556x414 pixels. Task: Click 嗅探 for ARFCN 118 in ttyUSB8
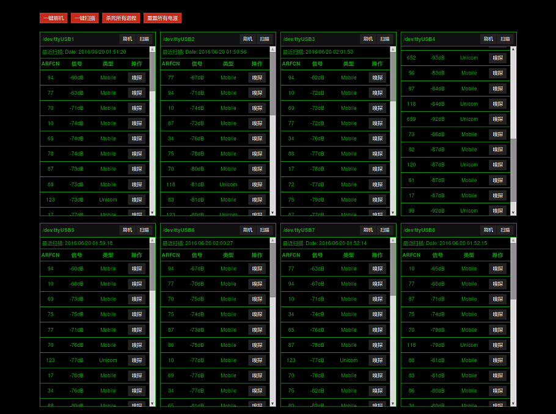(x=498, y=345)
